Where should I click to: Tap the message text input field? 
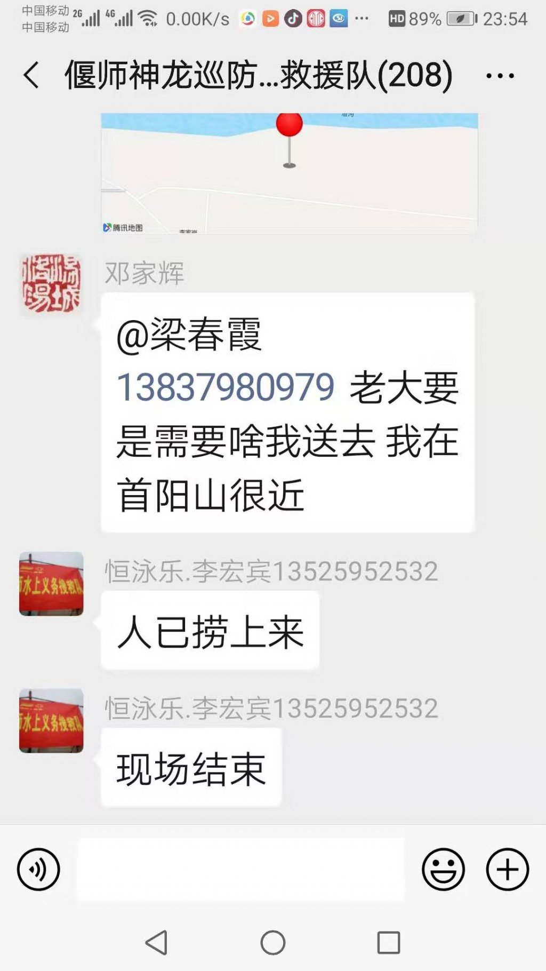point(240,870)
